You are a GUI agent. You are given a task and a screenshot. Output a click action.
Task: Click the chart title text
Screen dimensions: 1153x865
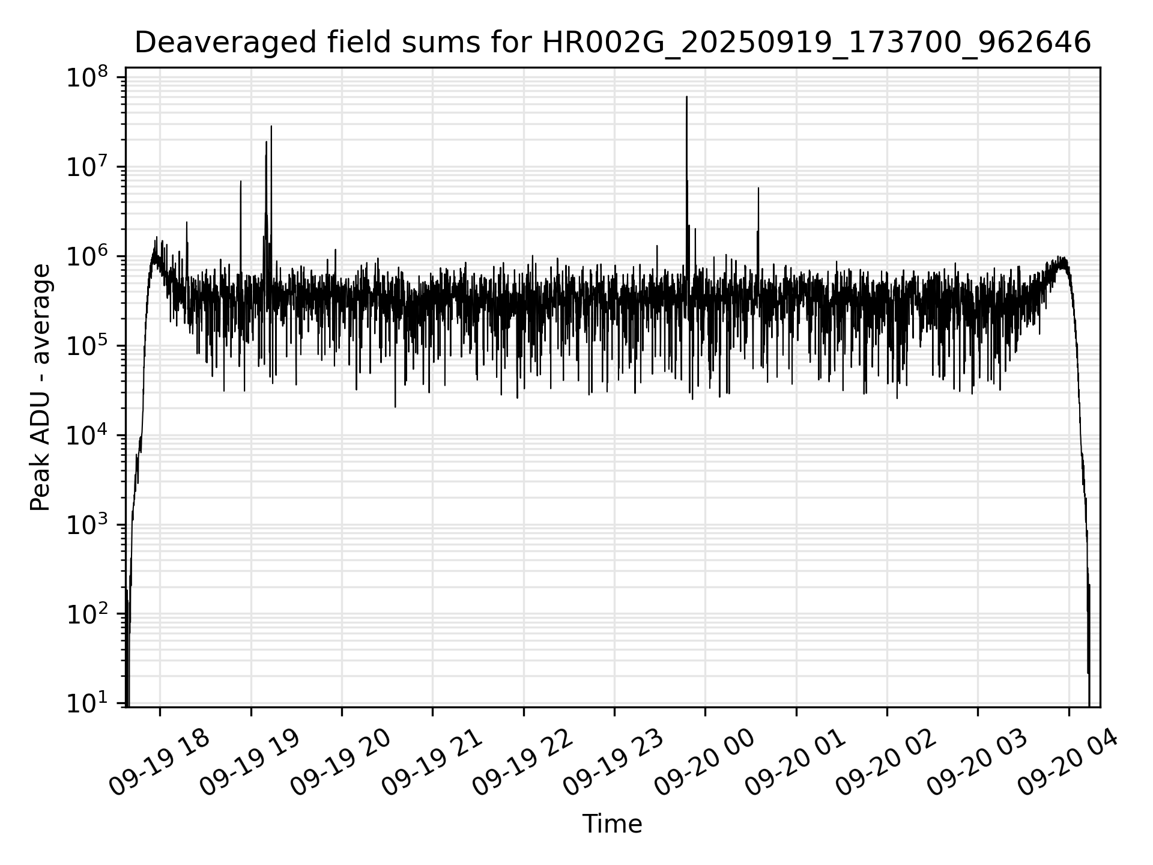pyautogui.click(x=613, y=43)
